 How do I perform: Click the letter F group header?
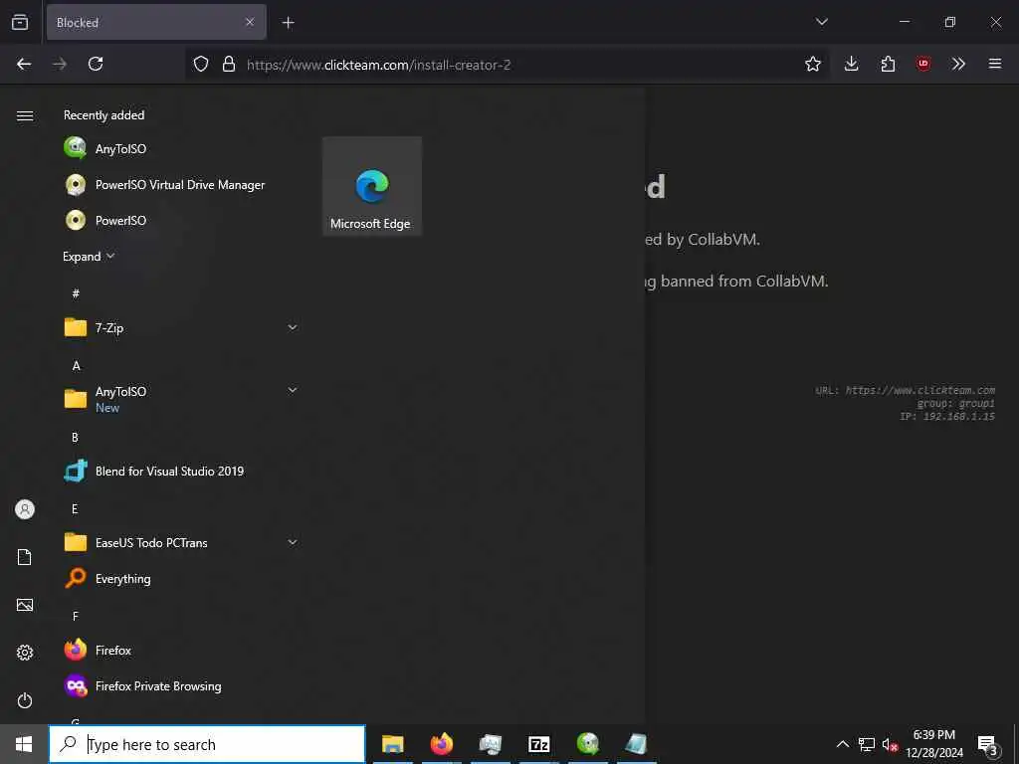pyautogui.click(x=76, y=616)
